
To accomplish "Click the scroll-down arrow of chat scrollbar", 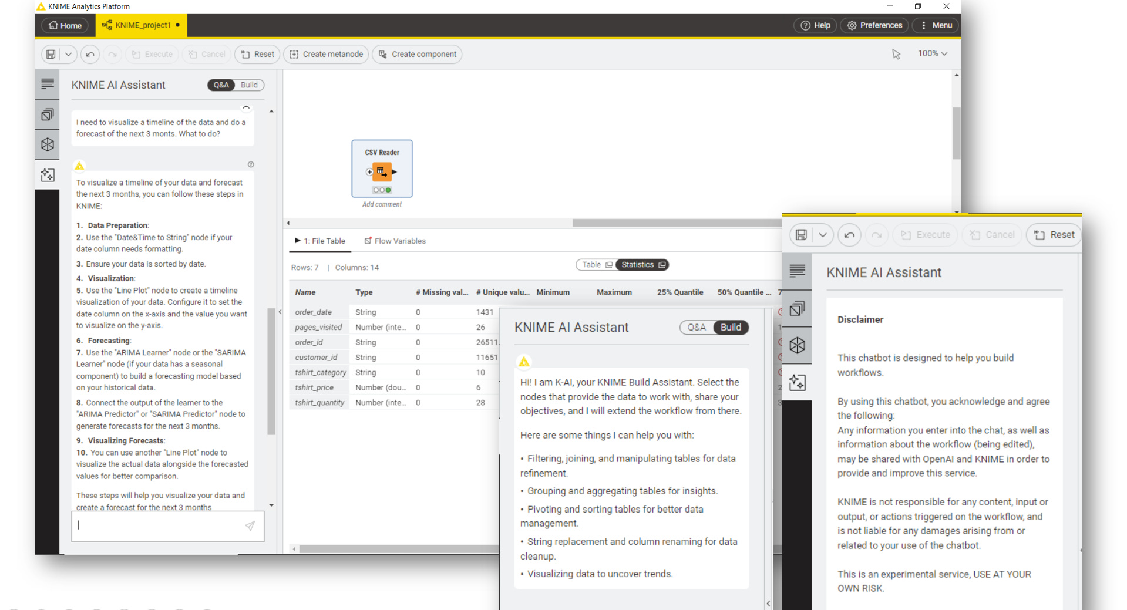I will point(271,505).
